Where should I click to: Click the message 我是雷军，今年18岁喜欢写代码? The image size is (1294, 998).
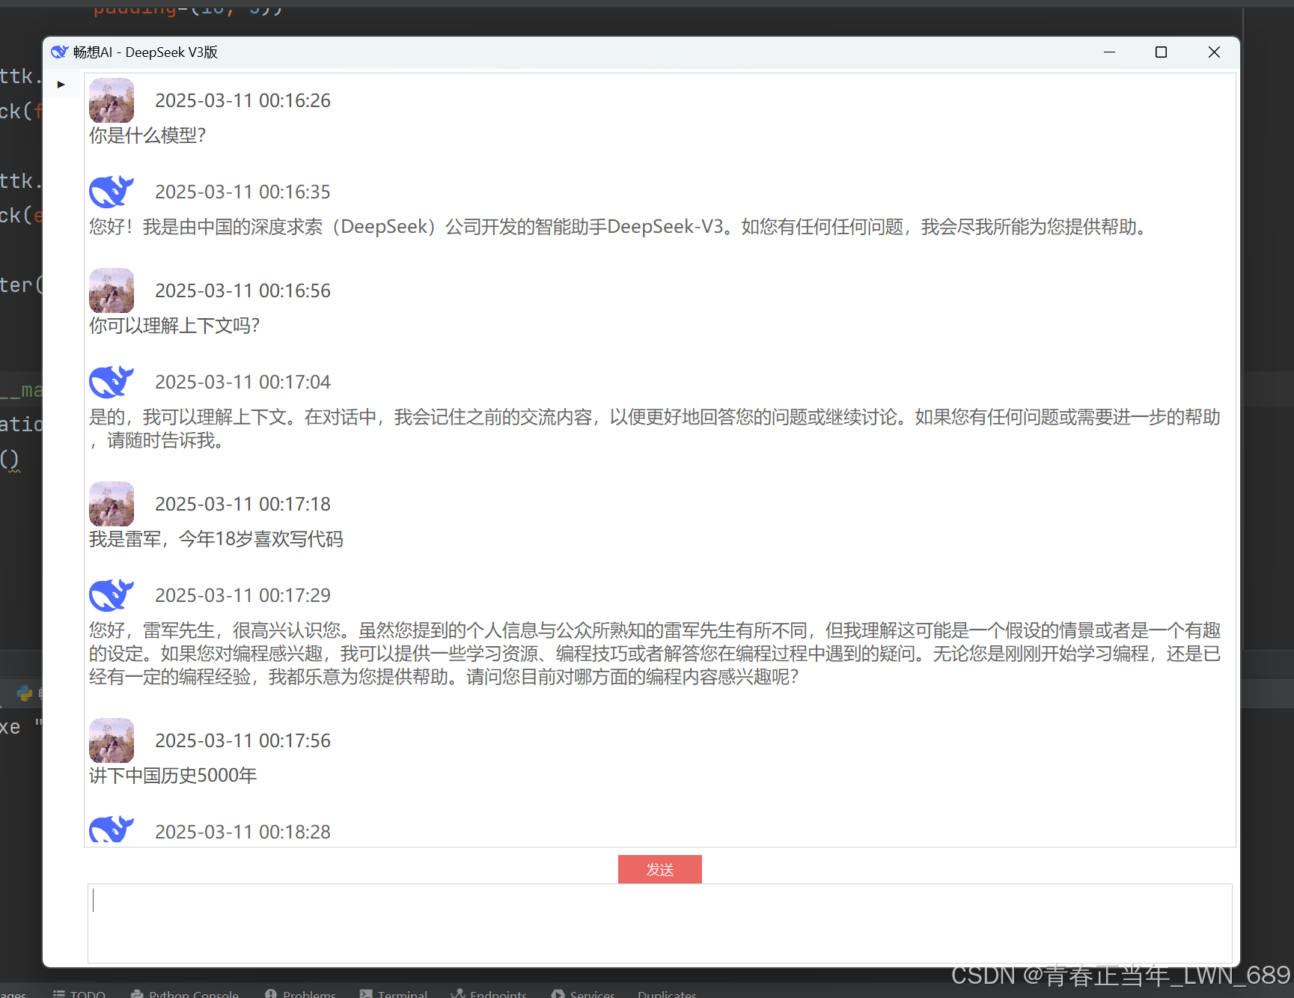[x=216, y=539]
